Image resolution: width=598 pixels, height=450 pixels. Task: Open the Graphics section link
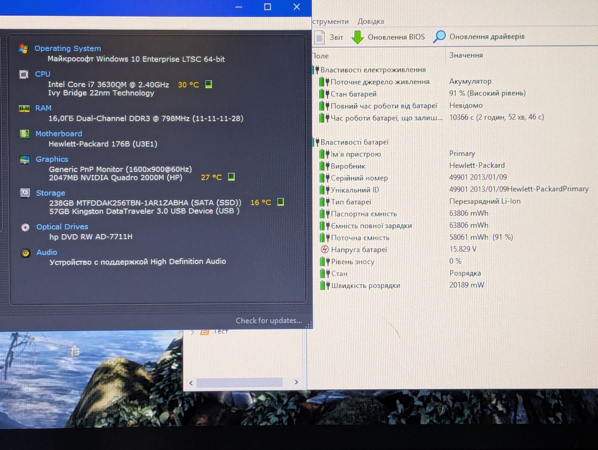52,159
